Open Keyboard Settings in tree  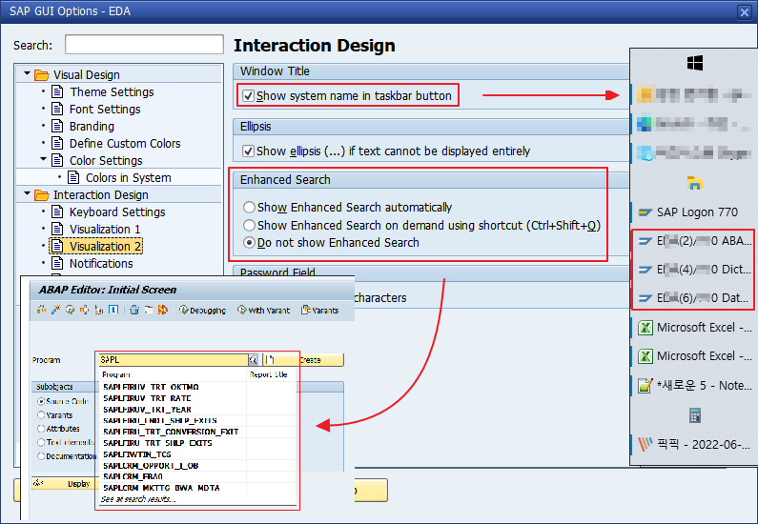117,212
